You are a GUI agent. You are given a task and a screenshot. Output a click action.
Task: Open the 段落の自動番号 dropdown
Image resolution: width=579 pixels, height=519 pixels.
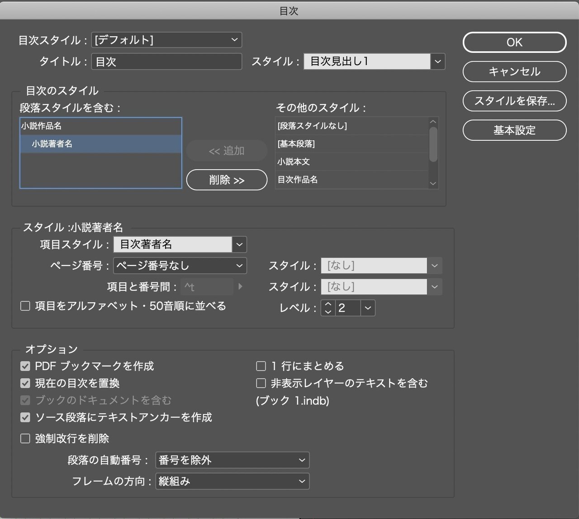[x=232, y=460]
